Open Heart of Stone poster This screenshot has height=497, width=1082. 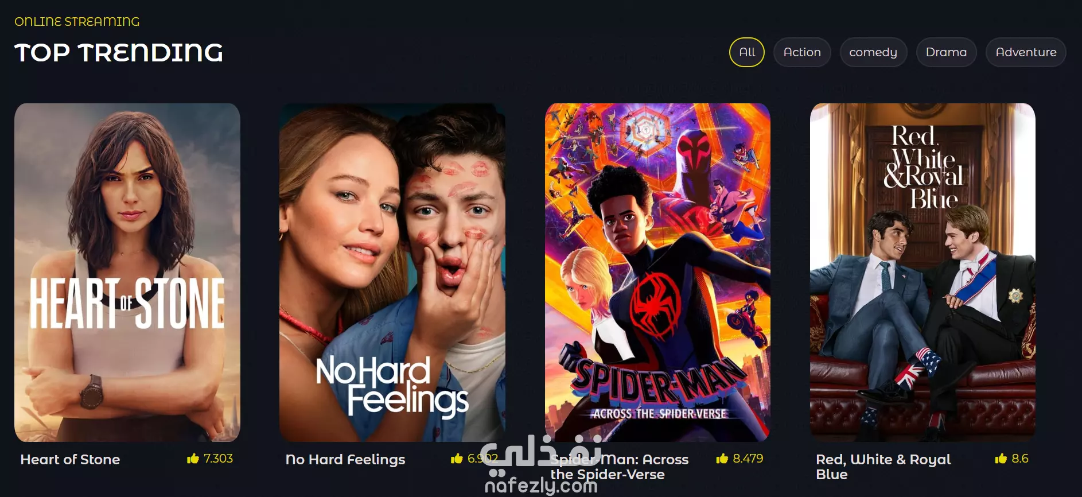(127, 273)
